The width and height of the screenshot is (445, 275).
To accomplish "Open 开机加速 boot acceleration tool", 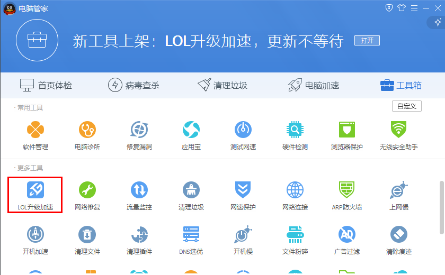I will pyautogui.click(x=35, y=240).
